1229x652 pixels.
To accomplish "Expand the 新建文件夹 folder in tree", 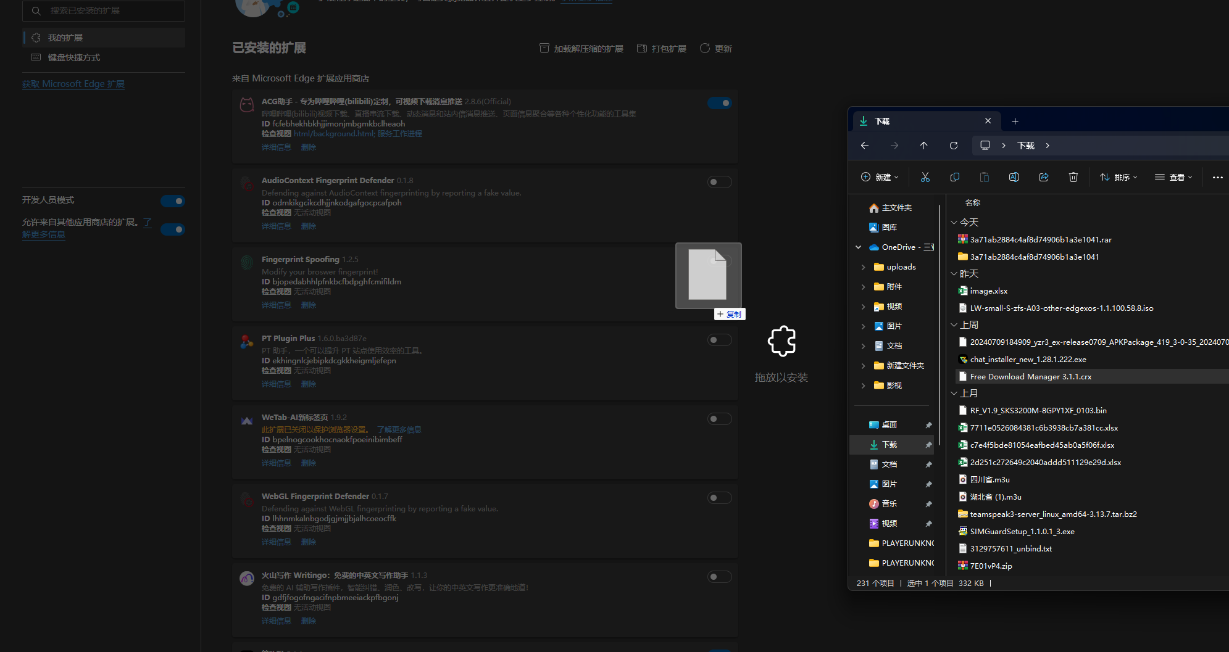I will coord(863,366).
